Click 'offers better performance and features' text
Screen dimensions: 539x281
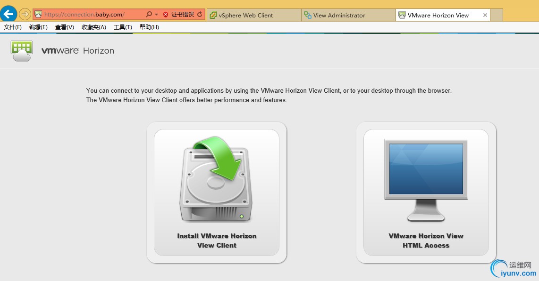232,100
